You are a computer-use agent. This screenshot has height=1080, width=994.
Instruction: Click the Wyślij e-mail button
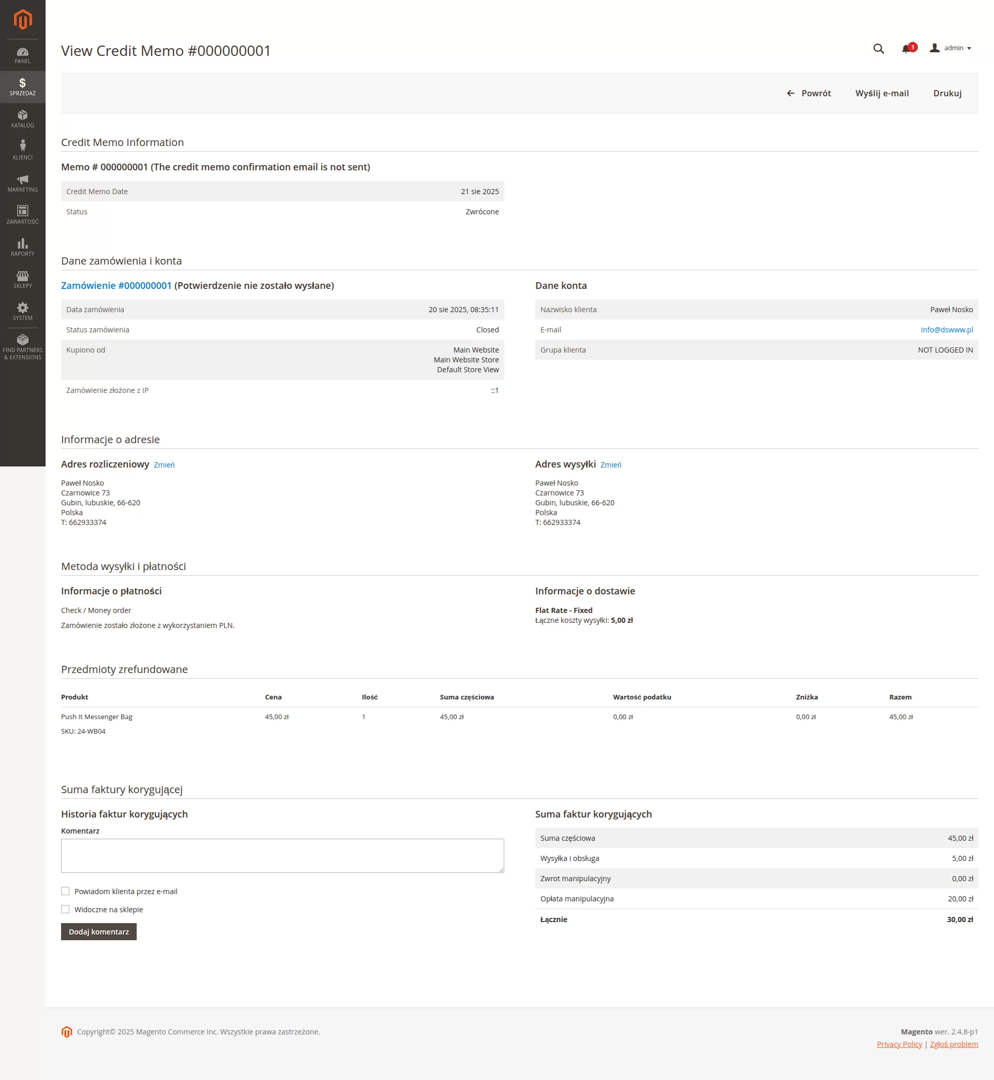882,94
